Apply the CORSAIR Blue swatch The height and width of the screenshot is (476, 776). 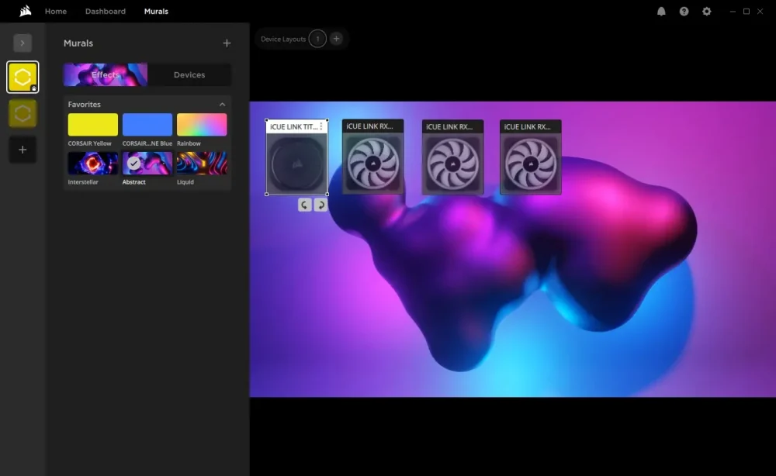(147, 125)
